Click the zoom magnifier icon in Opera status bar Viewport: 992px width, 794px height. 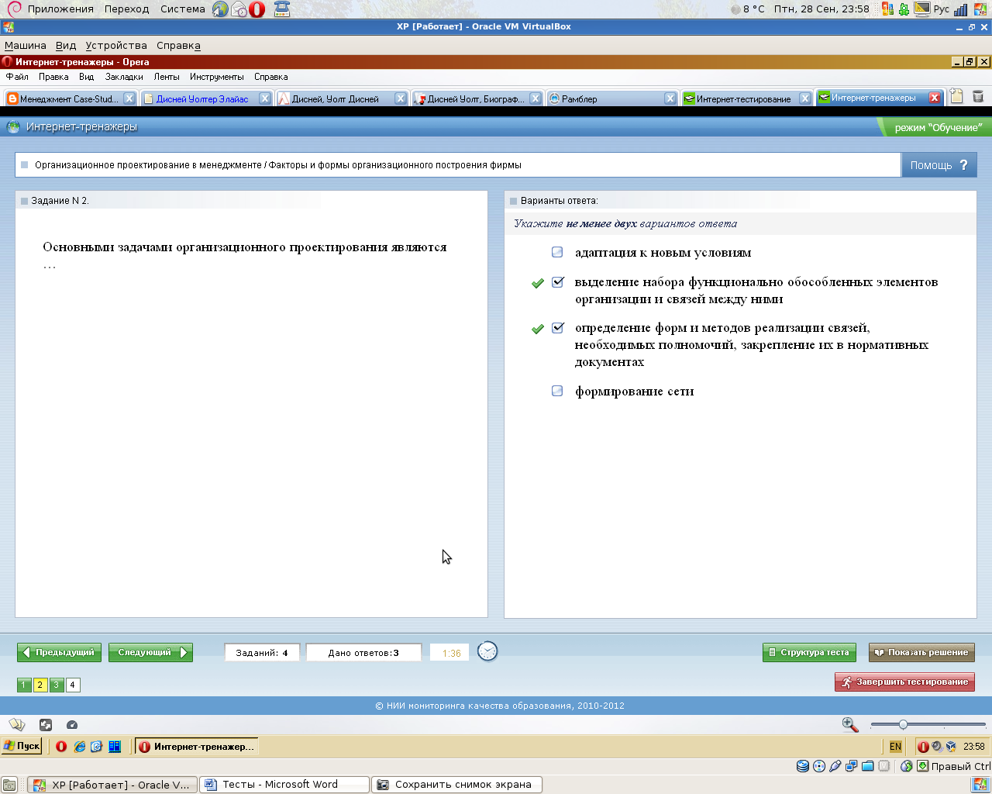(850, 725)
